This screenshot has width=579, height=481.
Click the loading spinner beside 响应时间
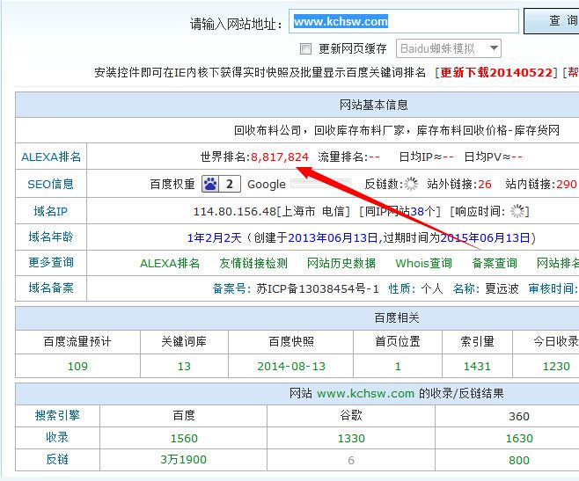[517, 211]
